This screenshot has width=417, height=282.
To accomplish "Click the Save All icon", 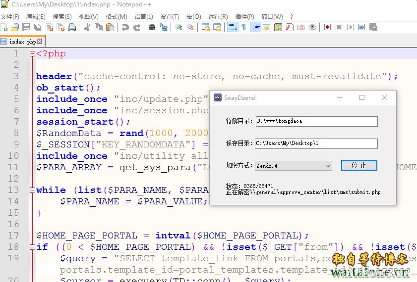I will 38,27.
